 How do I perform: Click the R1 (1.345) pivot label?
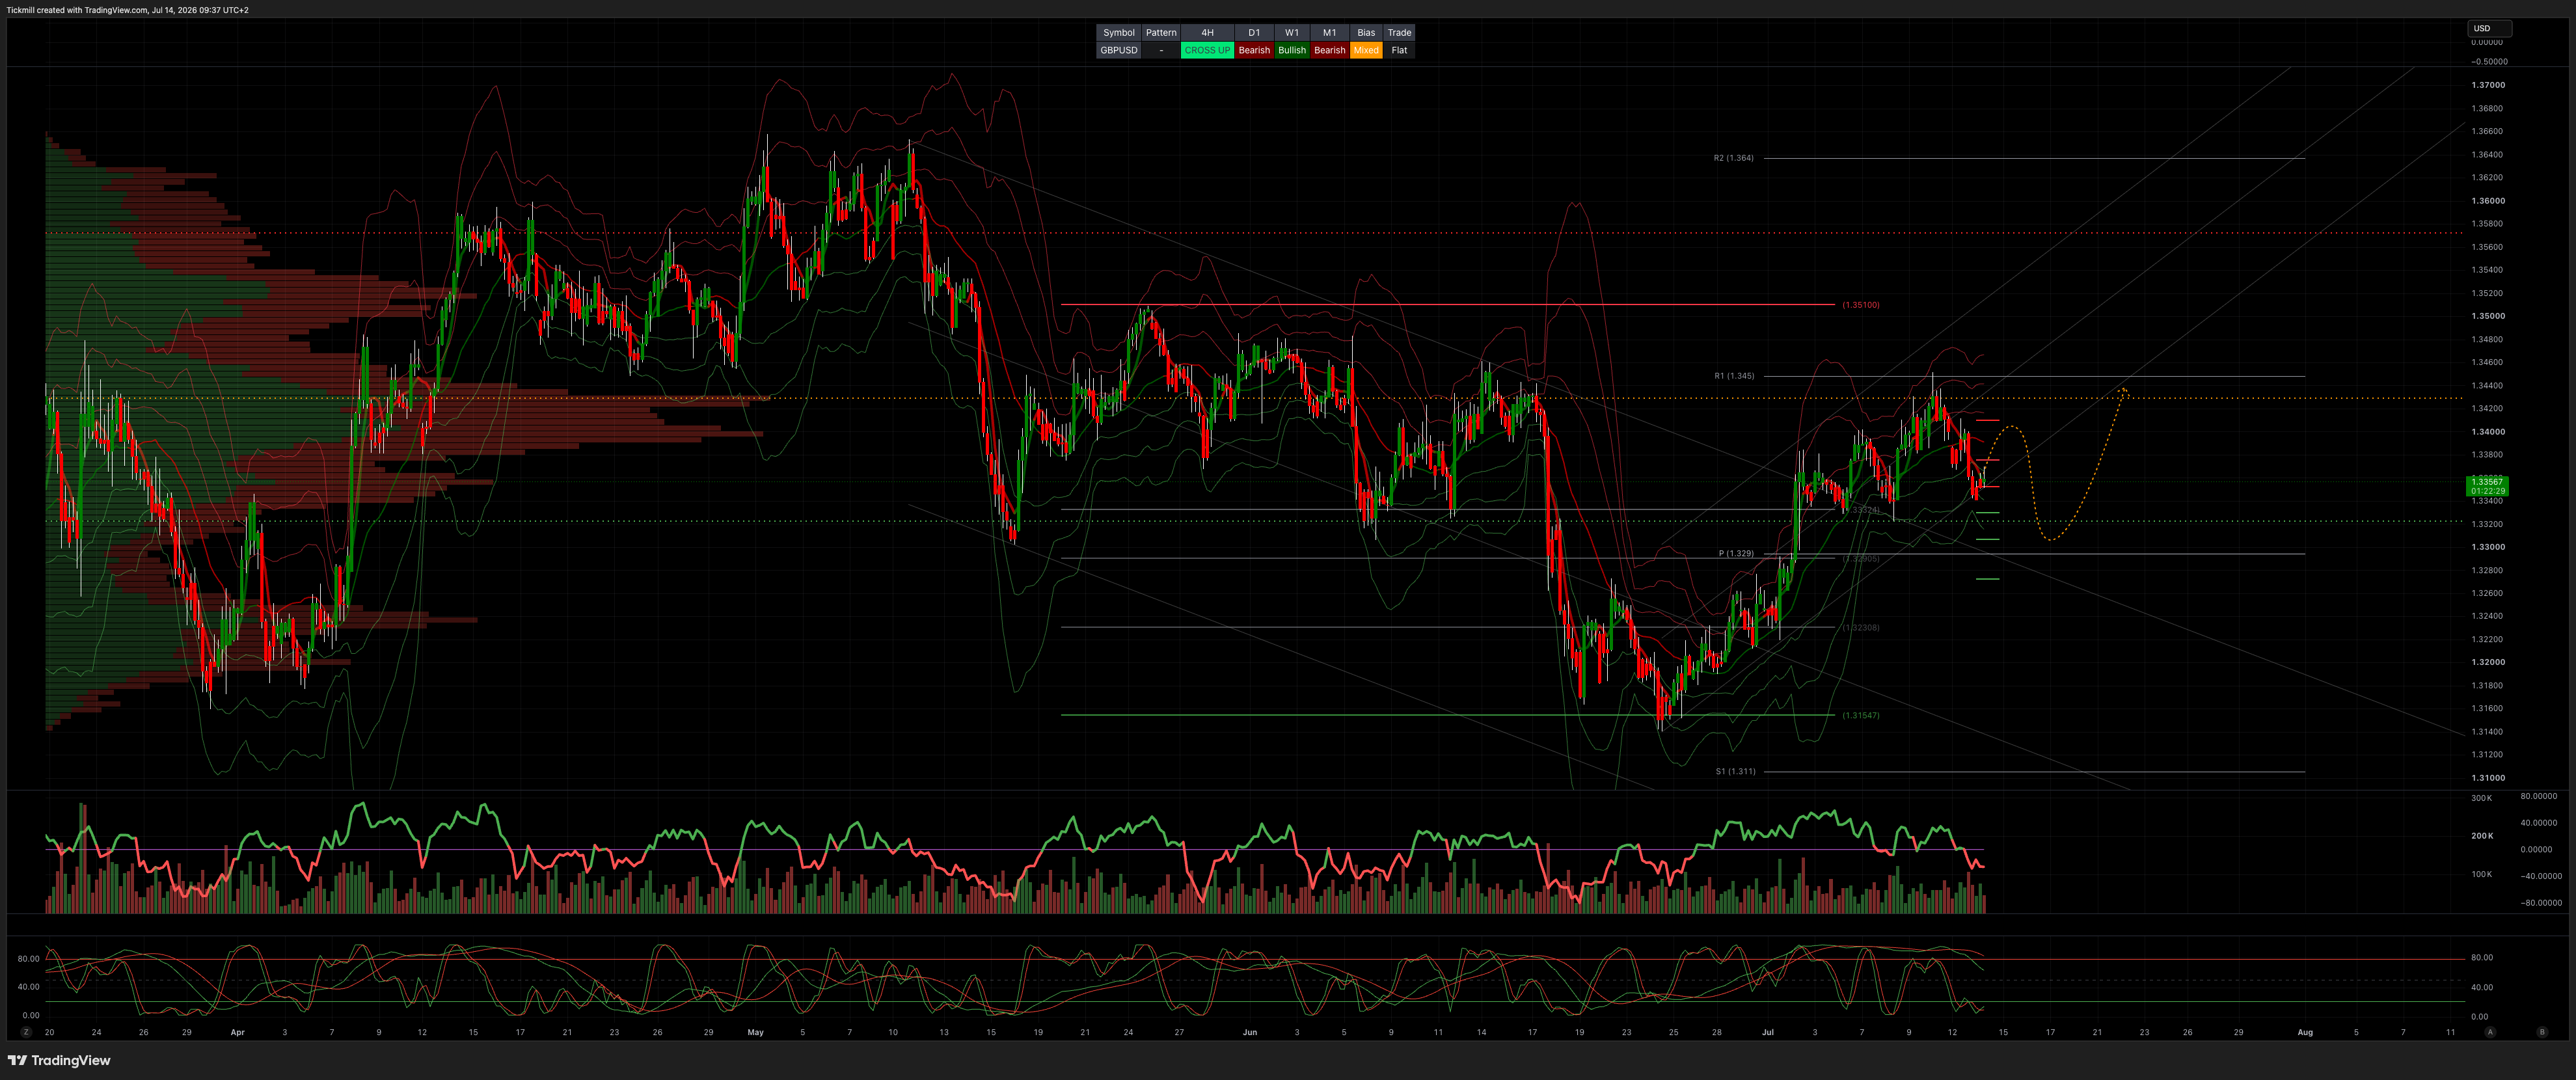click(x=1734, y=376)
